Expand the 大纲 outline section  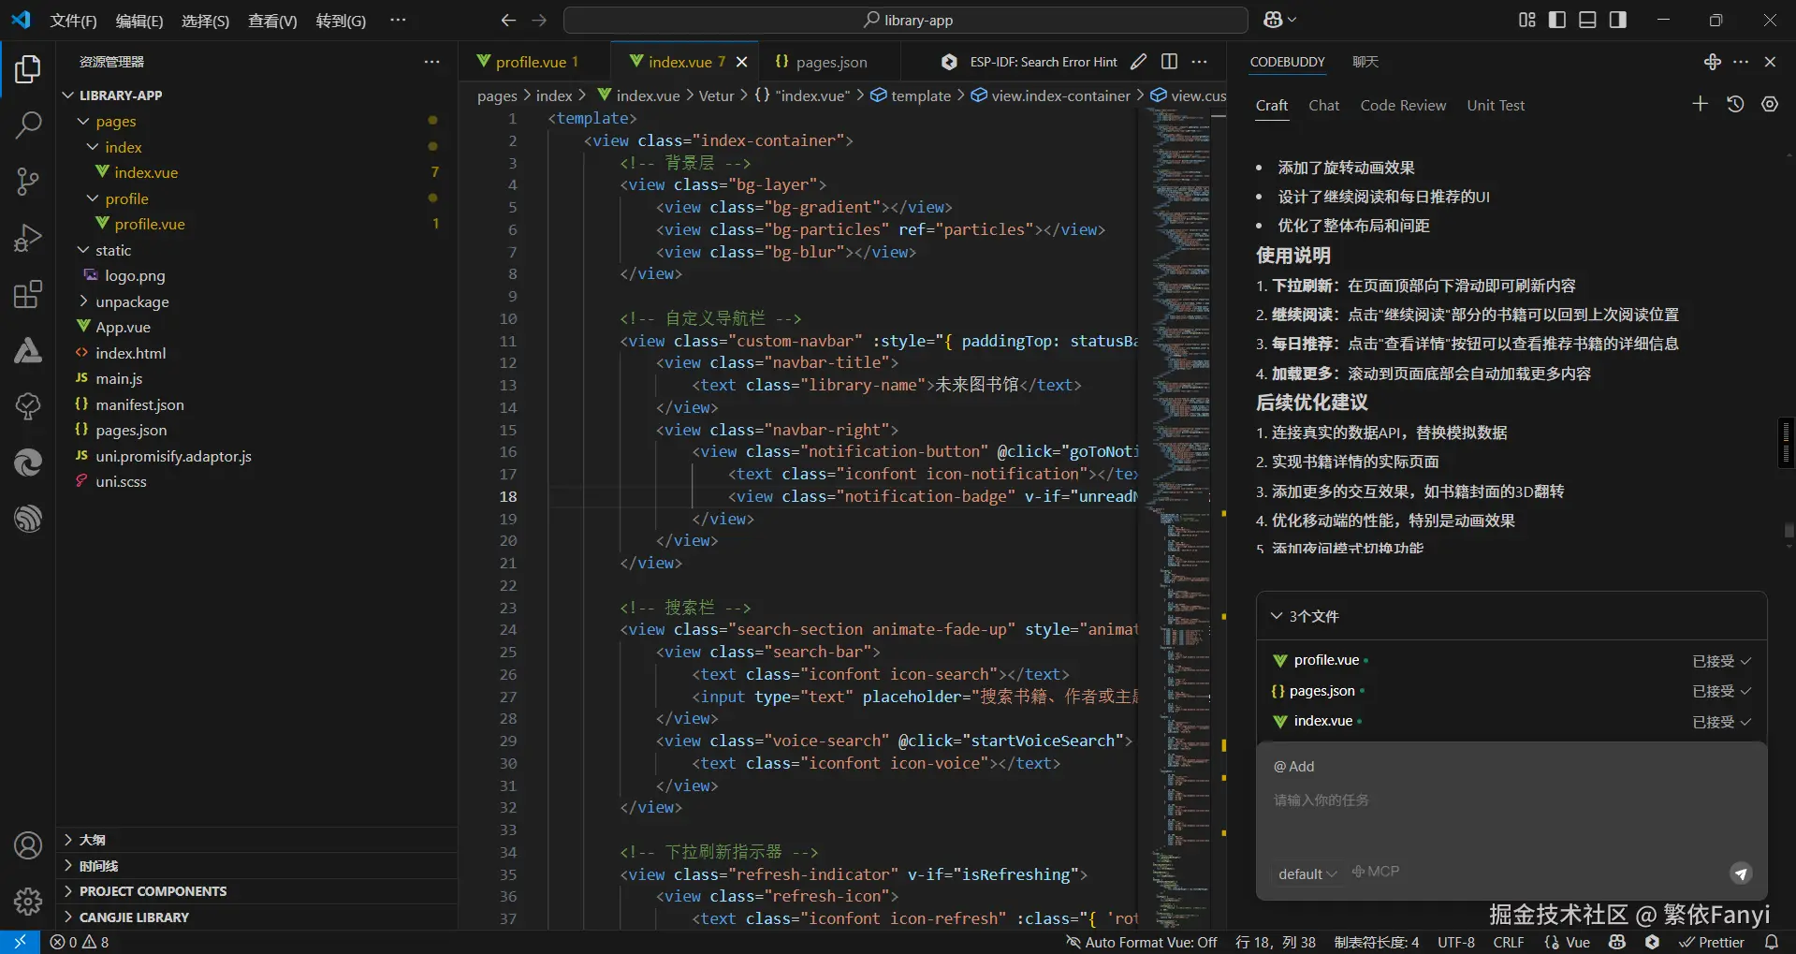(256, 840)
